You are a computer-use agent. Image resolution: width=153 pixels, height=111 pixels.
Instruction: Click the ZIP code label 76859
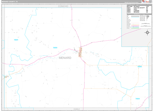coord(55,48)
